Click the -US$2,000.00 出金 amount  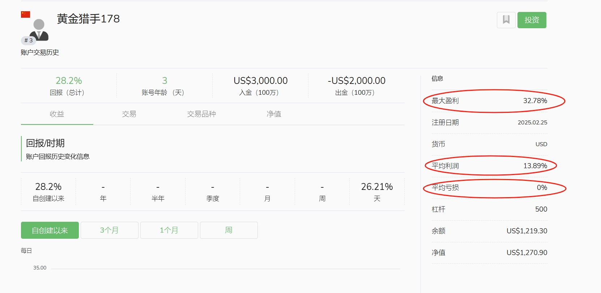(x=357, y=81)
